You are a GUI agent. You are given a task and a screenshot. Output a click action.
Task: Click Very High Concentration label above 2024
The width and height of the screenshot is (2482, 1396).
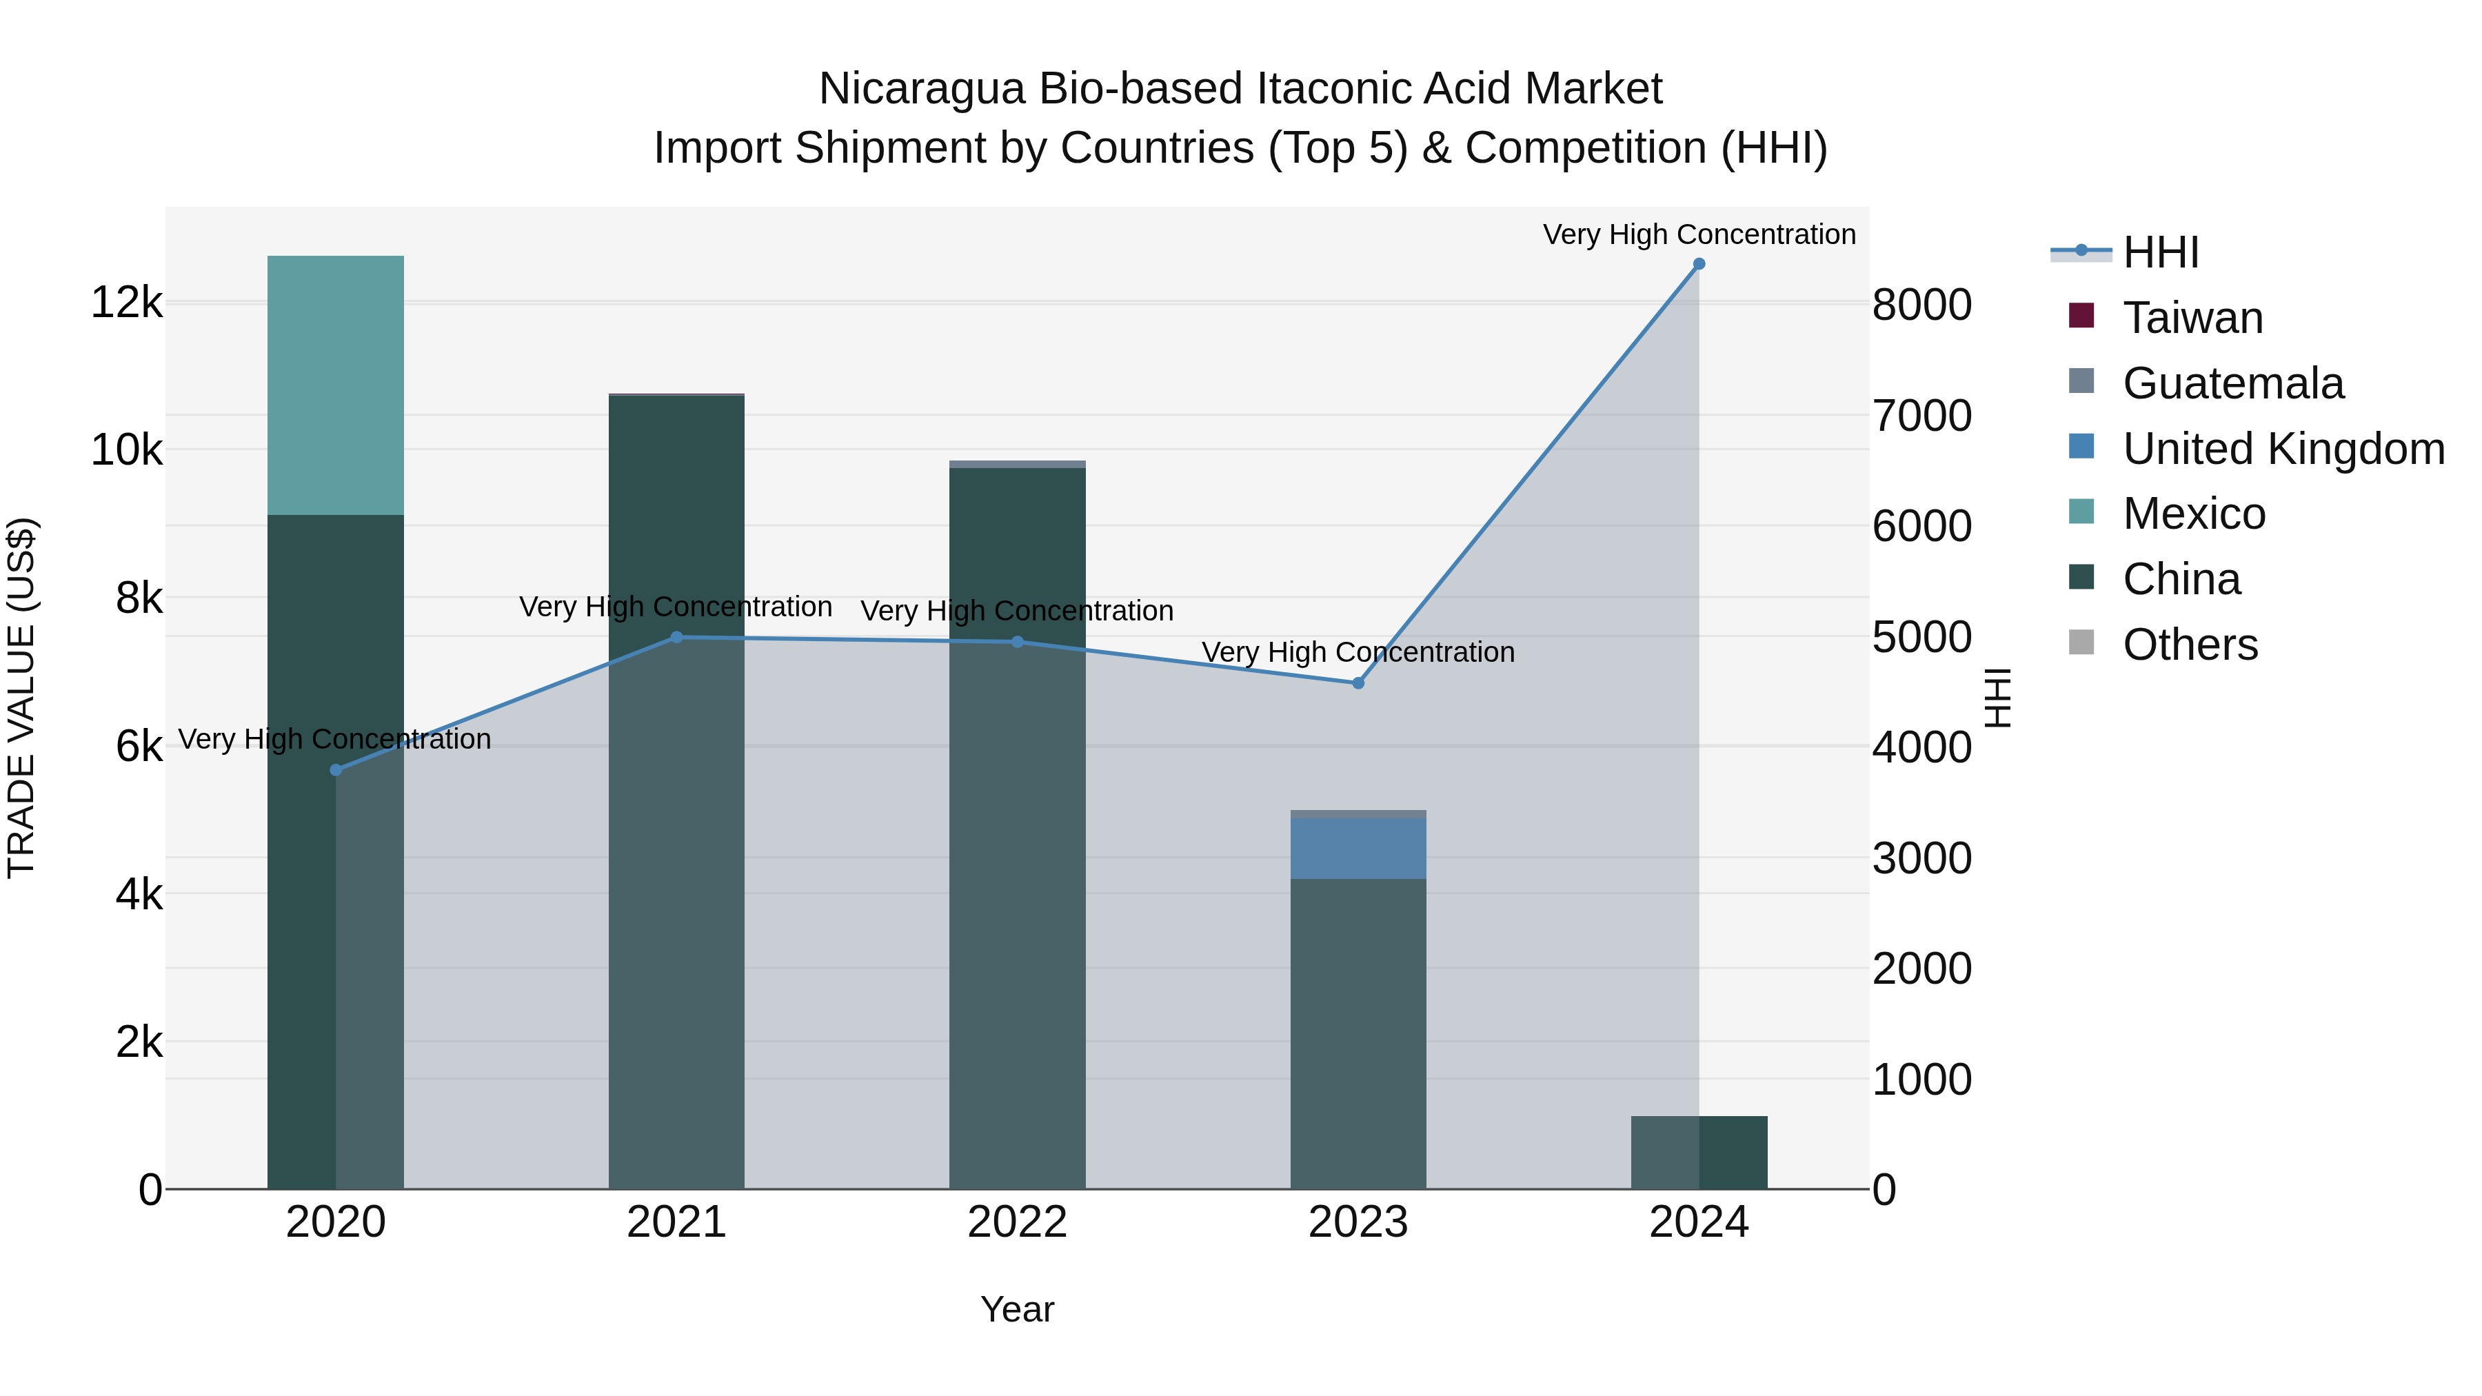[1699, 234]
